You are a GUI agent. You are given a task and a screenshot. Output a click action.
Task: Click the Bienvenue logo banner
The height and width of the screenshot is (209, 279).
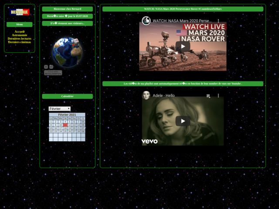point(20,12)
